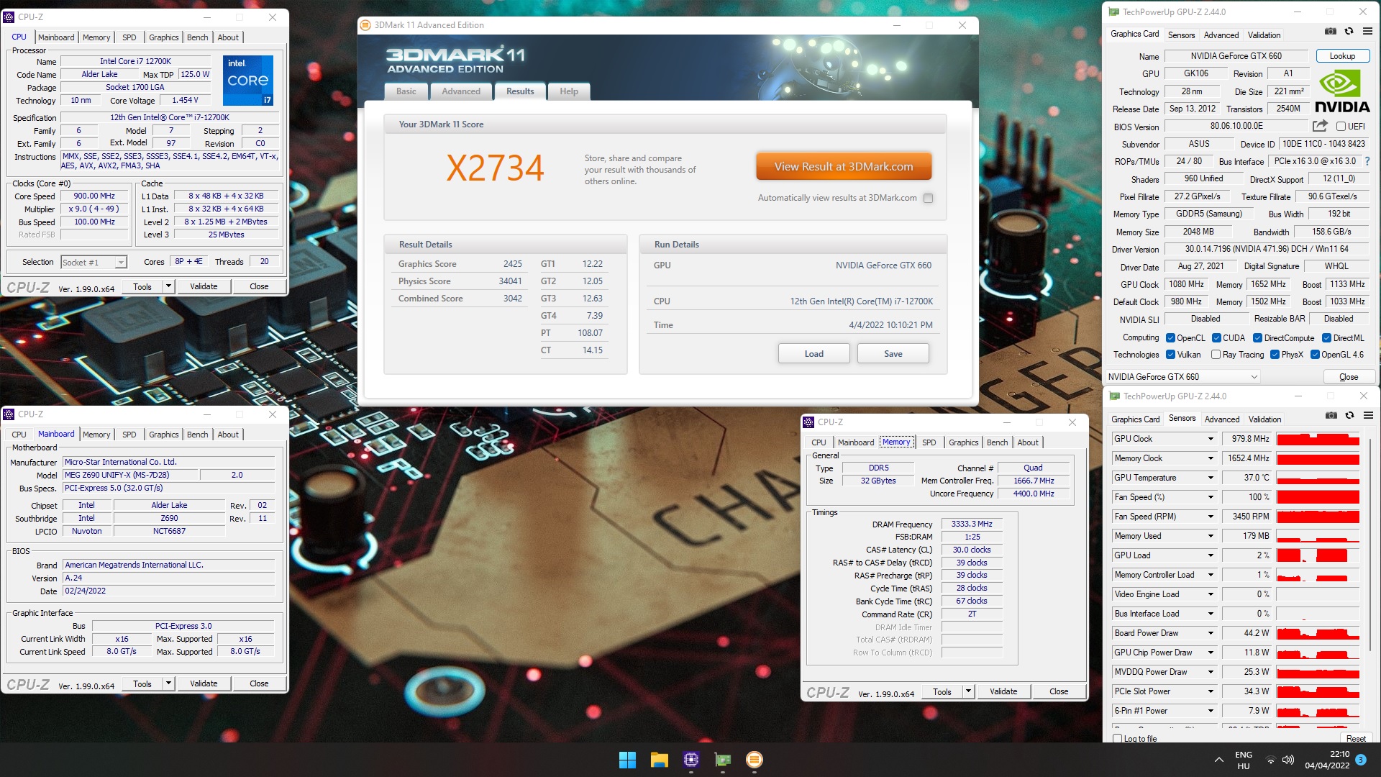
Task: Click the GPU Load sensor graph
Action: click(x=1318, y=555)
